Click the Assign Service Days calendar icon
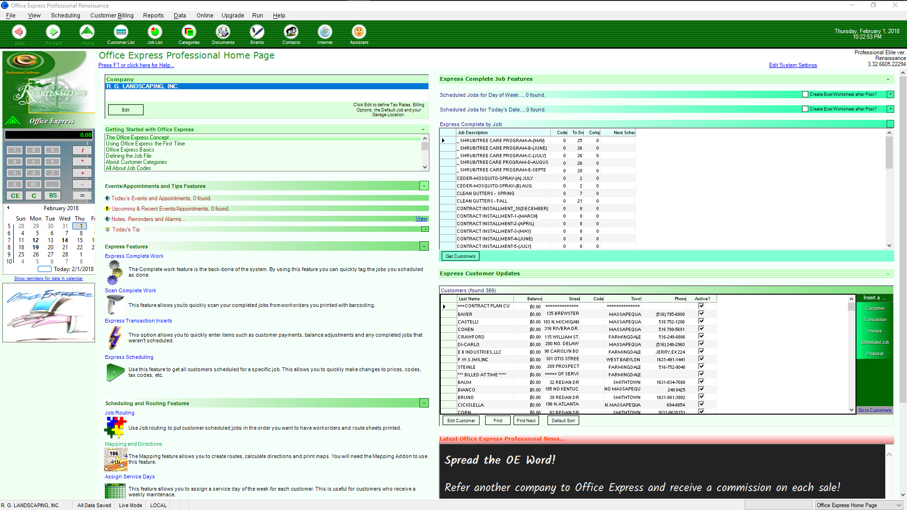 (115, 491)
